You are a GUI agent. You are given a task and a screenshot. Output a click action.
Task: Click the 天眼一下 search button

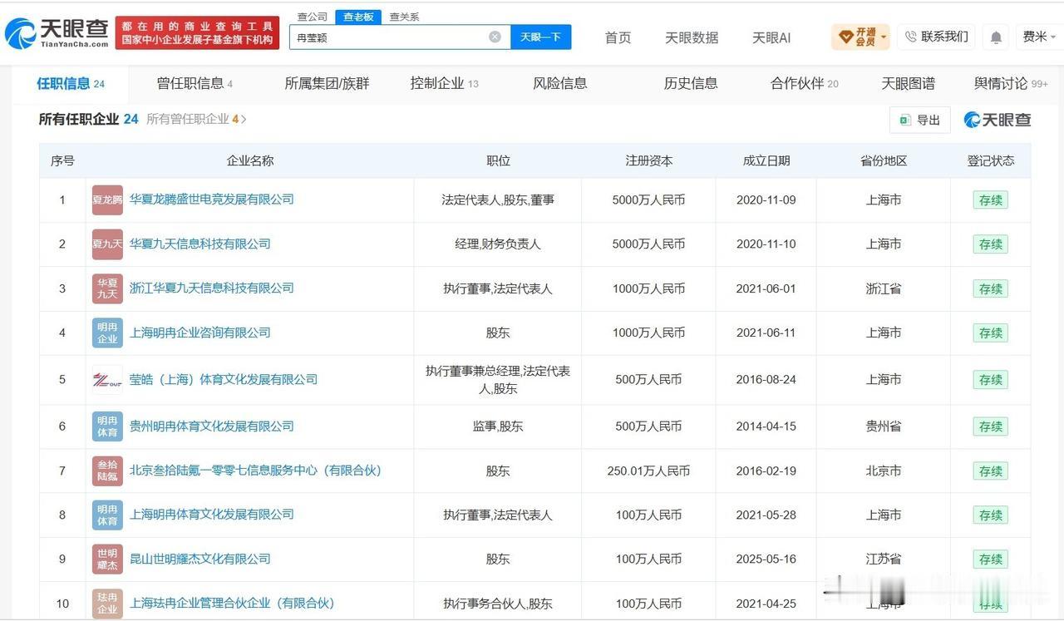point(540,37)
